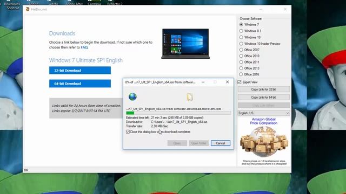This screenshot has height=194, width=346.
Task: Click the Choose Software label
Action: click(251, 19)
